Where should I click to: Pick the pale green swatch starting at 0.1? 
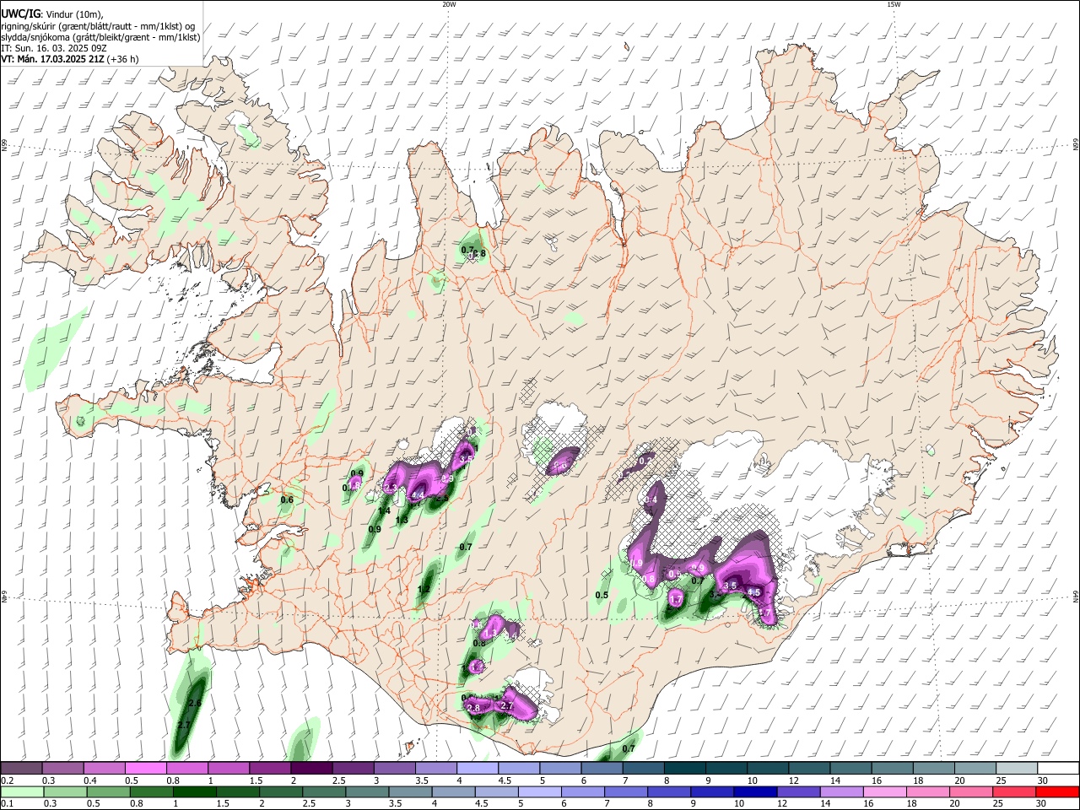[x=23, y=791]
